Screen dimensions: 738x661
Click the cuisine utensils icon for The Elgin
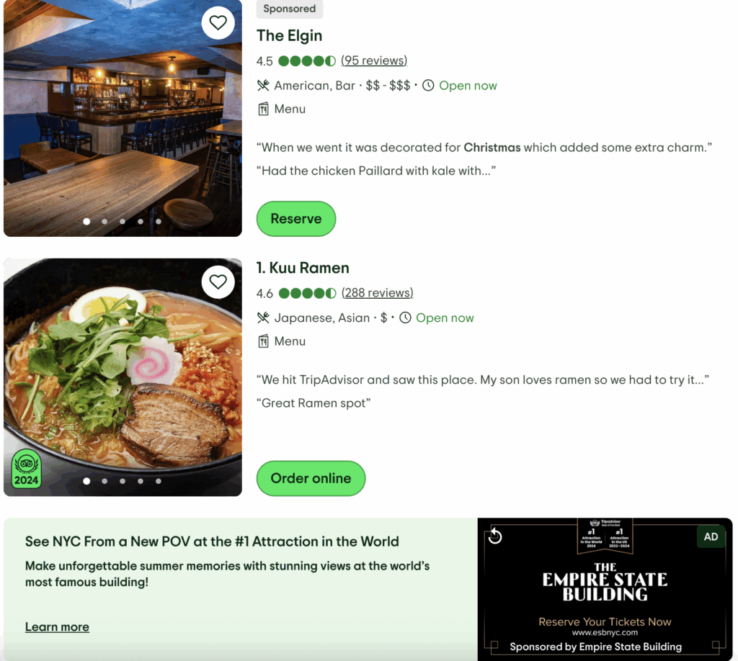click(263, 86)
